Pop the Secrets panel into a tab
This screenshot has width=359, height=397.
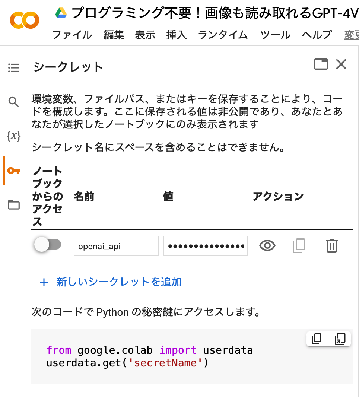(x=321, y=64)
